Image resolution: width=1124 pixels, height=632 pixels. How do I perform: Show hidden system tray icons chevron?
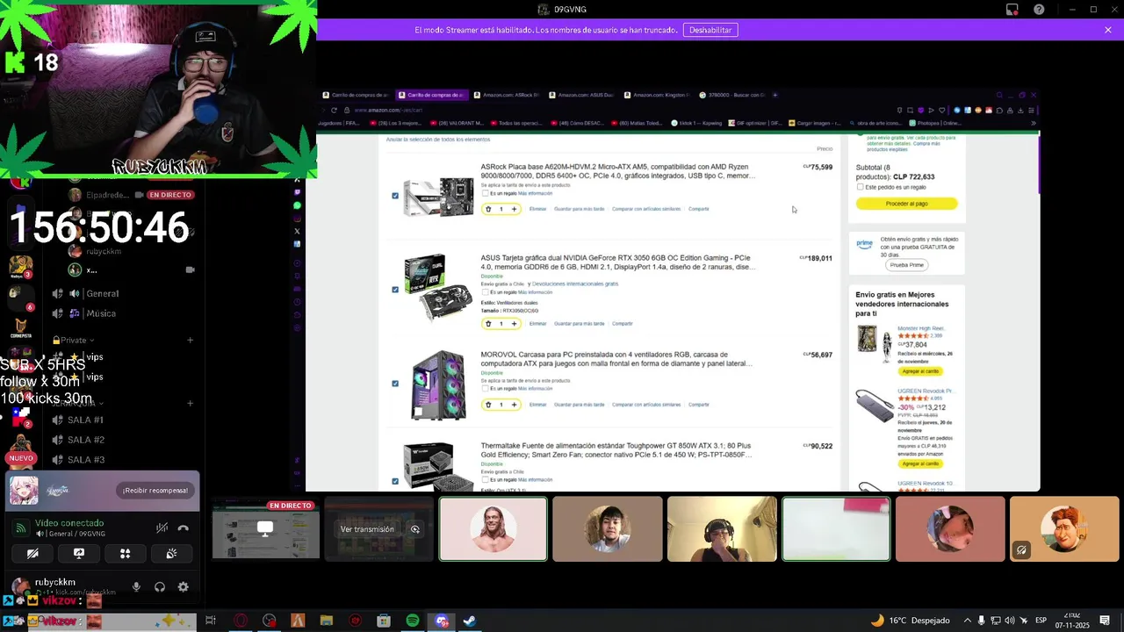tap(968, 621)
